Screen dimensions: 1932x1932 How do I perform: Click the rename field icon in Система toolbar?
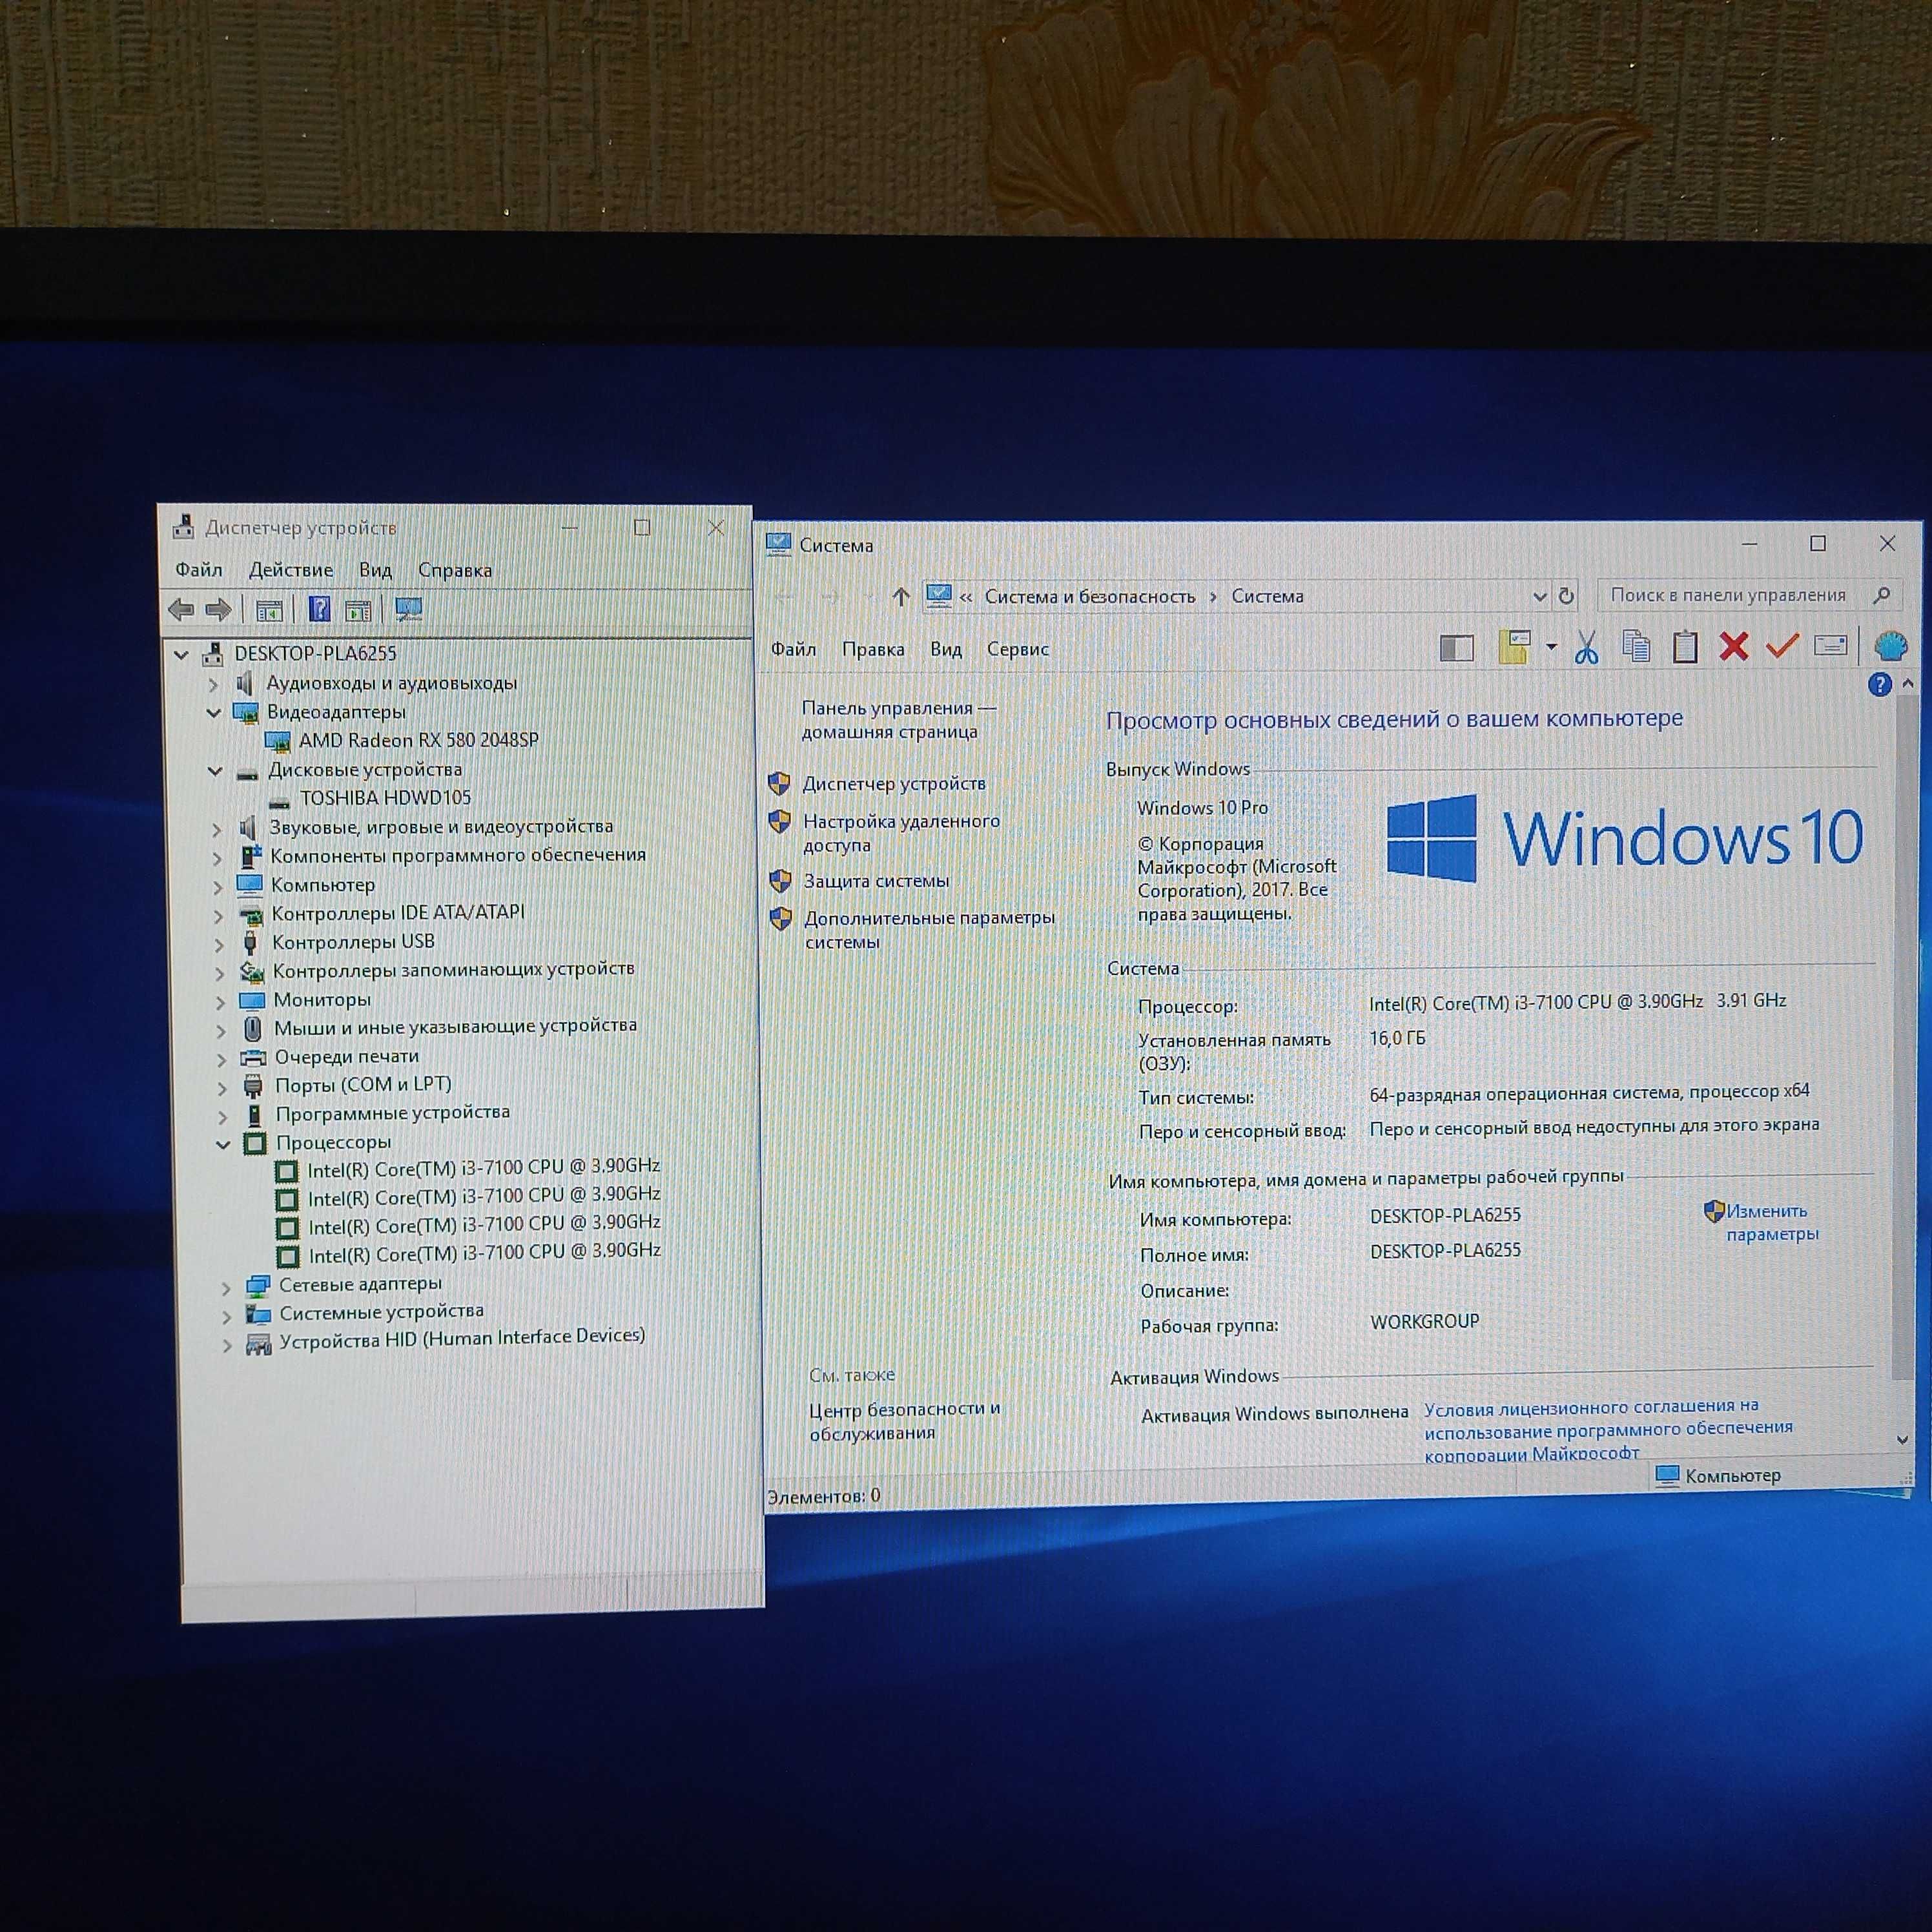pos(1830,646)
